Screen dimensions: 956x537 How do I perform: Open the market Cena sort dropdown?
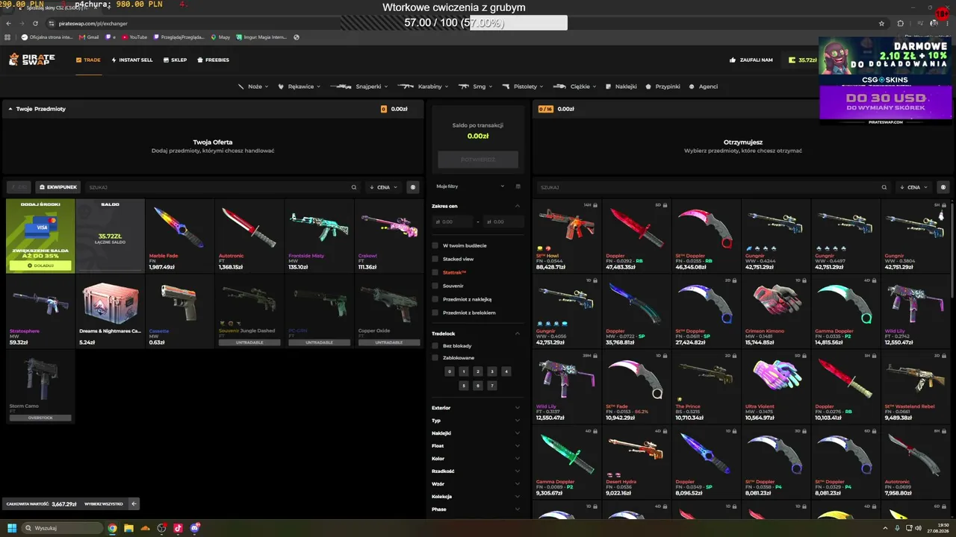tap(915, 187)
